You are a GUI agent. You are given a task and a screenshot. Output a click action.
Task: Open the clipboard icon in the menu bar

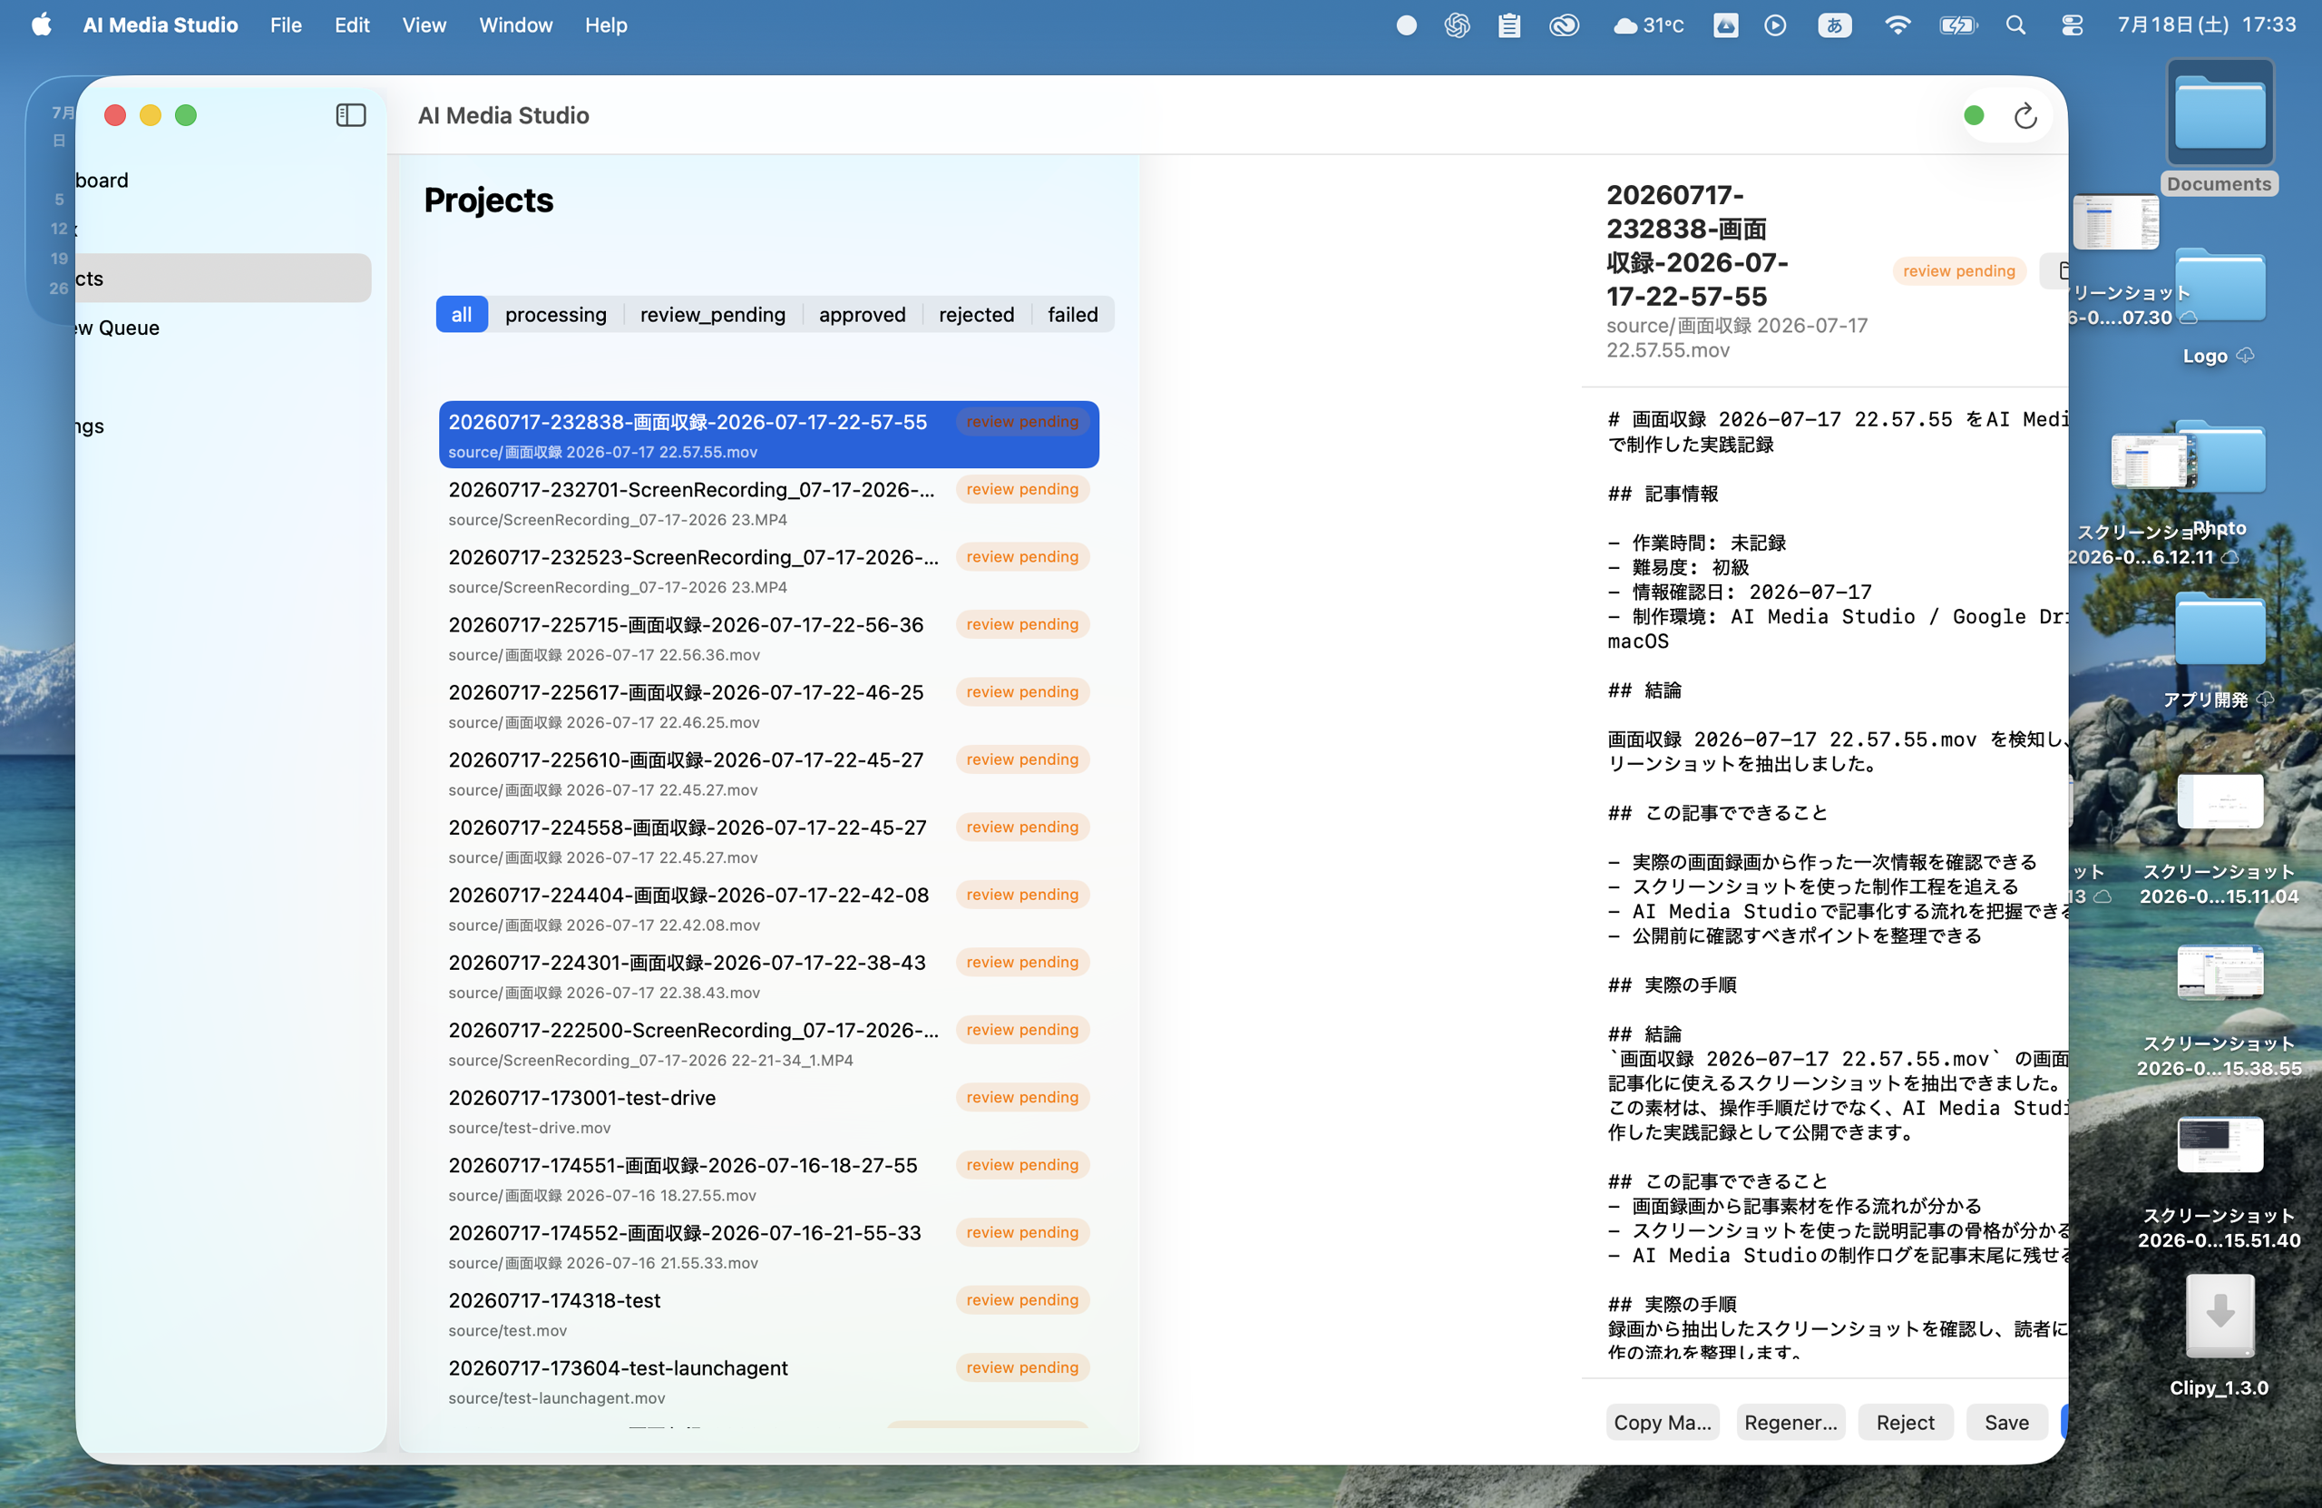coord(1509,25)
